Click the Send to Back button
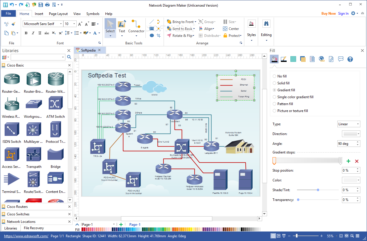 [x=181, y=29]
